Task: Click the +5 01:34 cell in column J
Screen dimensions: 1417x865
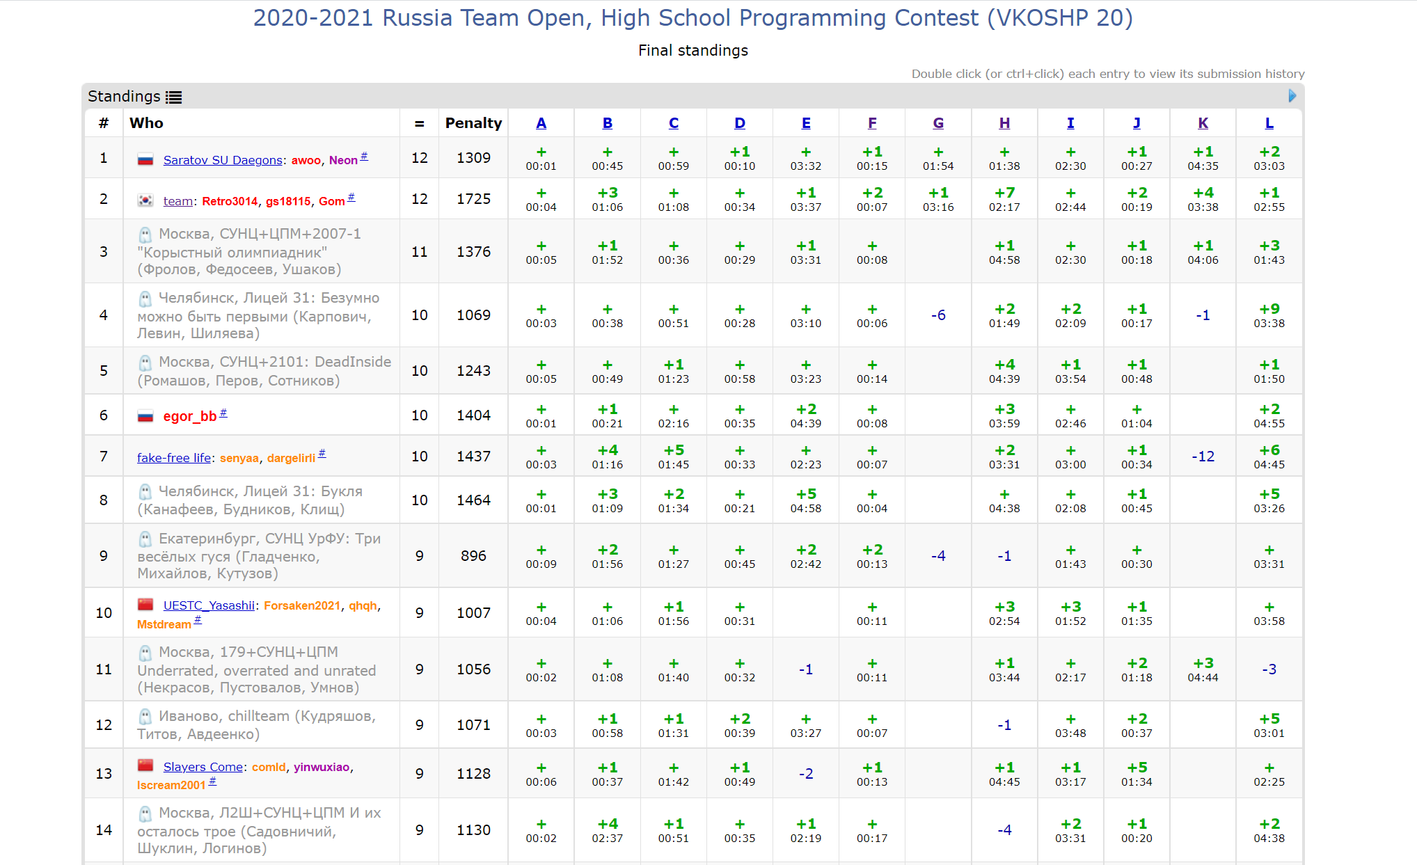Action: tap(1137, 774)
